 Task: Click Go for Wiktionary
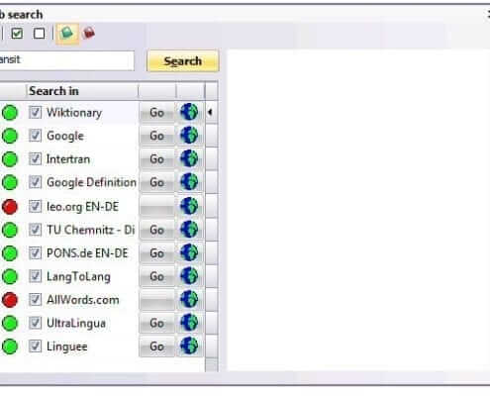[156, 113]
